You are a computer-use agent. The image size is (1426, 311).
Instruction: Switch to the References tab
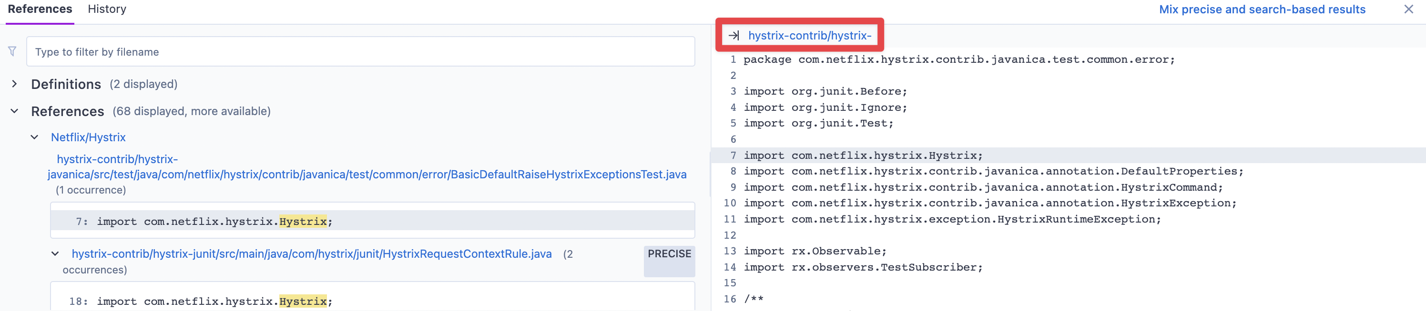pyautogui.click(x=40, y=10)
